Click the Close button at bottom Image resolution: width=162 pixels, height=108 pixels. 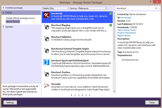click(x=152, y=102)
